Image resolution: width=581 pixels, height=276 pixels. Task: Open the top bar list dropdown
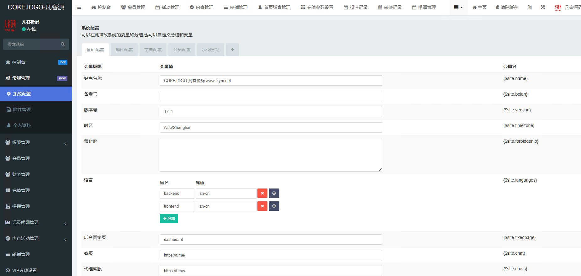[x=458, y=7]
